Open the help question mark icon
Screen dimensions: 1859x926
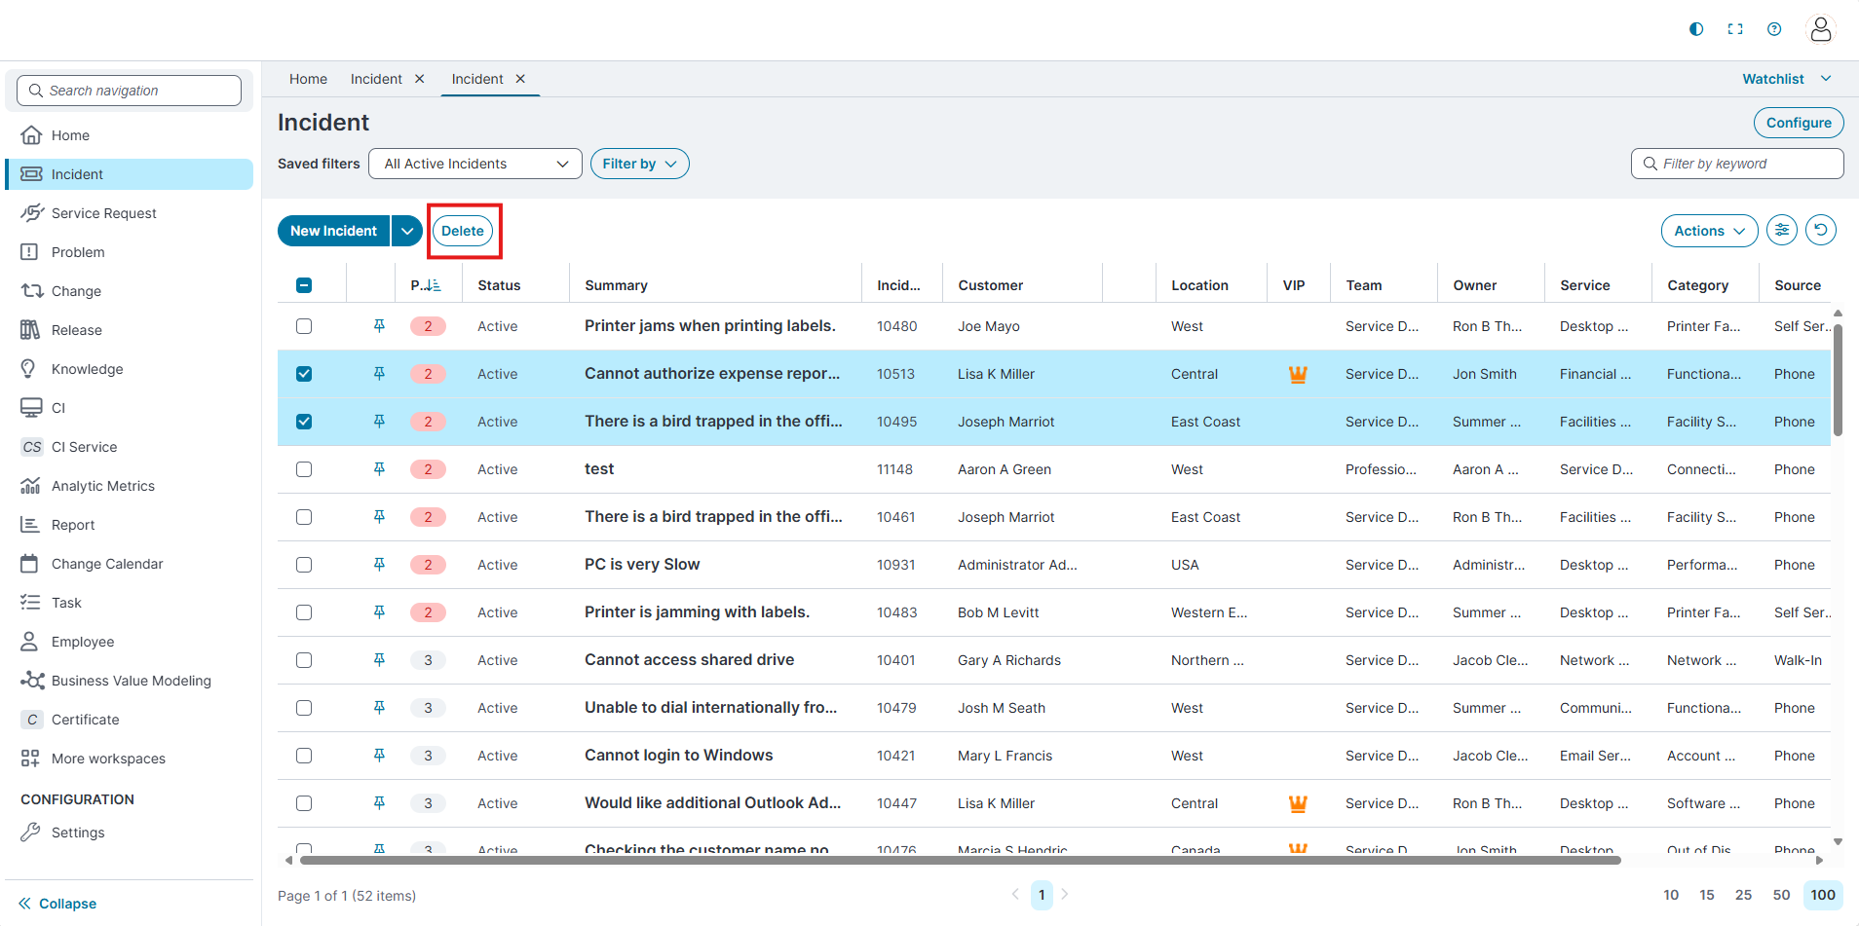click(1774, 29)
